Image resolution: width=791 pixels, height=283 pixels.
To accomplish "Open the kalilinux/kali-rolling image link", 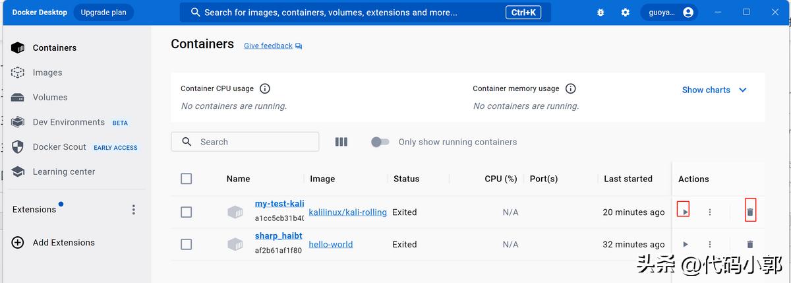I will click(348, 212).
